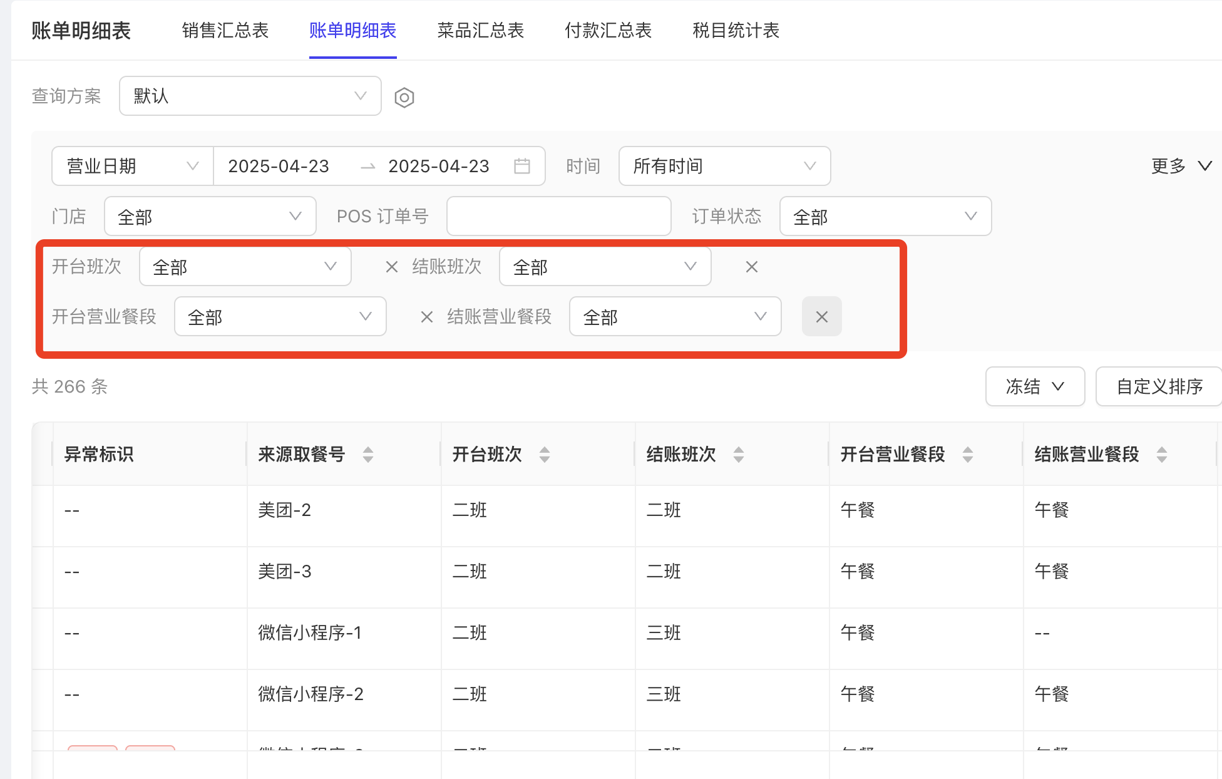Click 开台班次 二班 in 美团-2 row
This screenshot has width=1222, height=779.
click(470, 510)
